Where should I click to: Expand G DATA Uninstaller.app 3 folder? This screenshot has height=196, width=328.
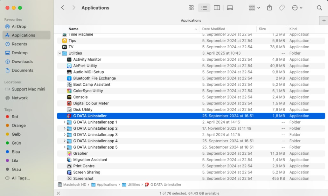(65, 135)
